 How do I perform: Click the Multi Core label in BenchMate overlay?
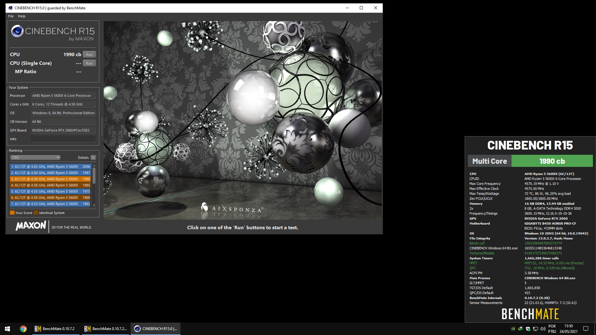[490, 161]
